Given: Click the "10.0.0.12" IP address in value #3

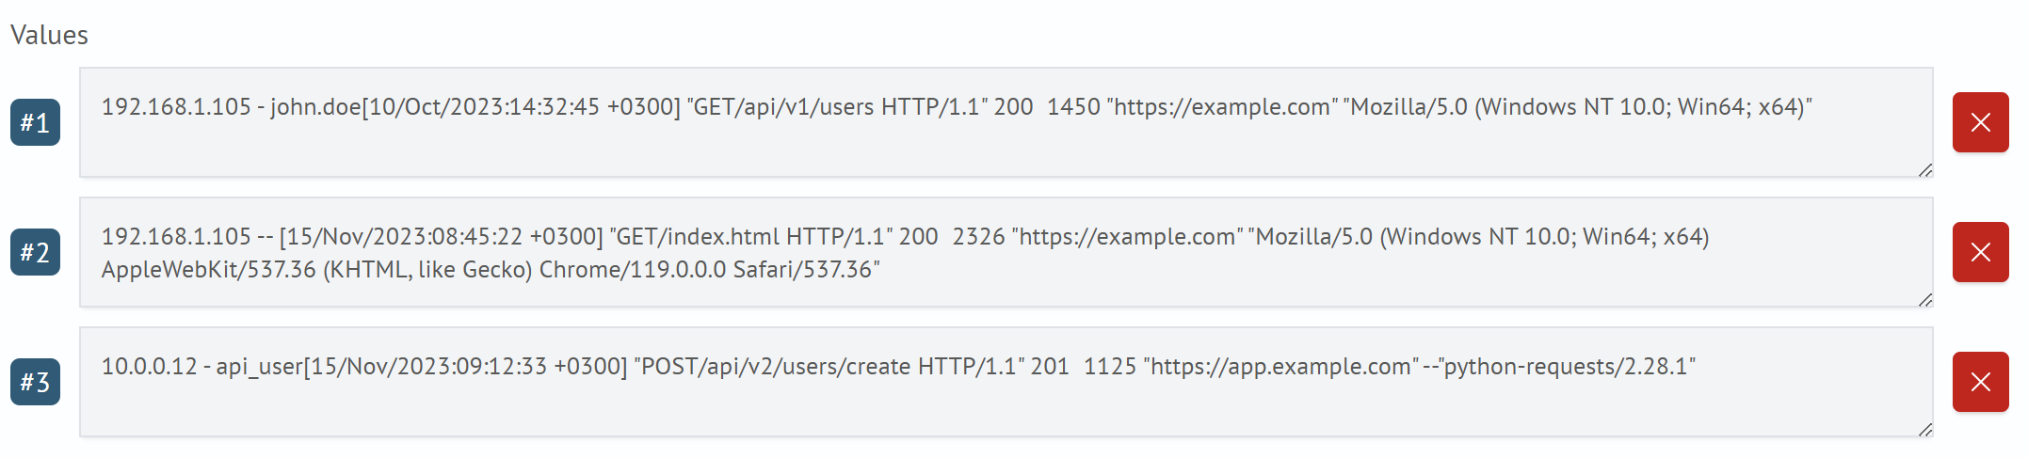Looking at the screenshot, I should 149,367.
